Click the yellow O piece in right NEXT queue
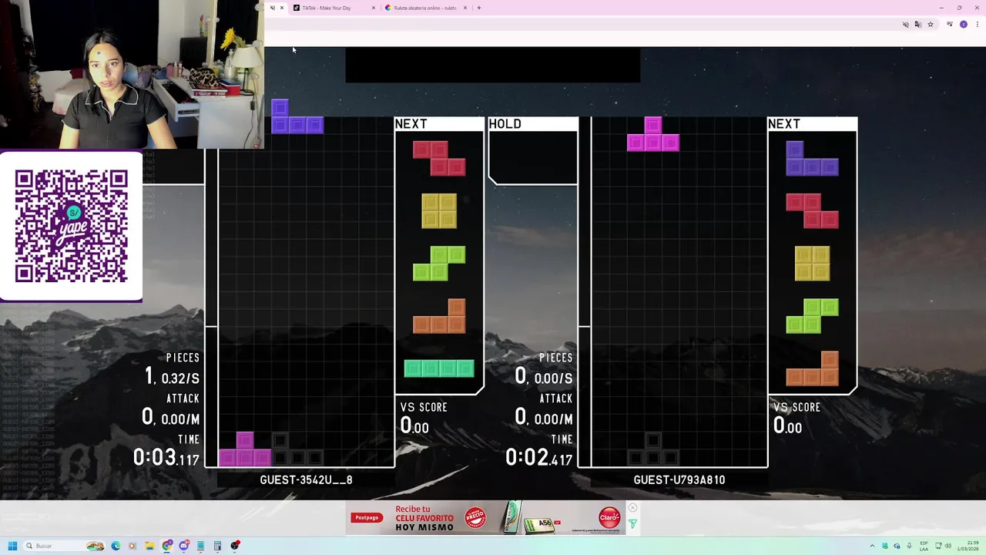Screen dimensions: 986x555 (812, 263)
